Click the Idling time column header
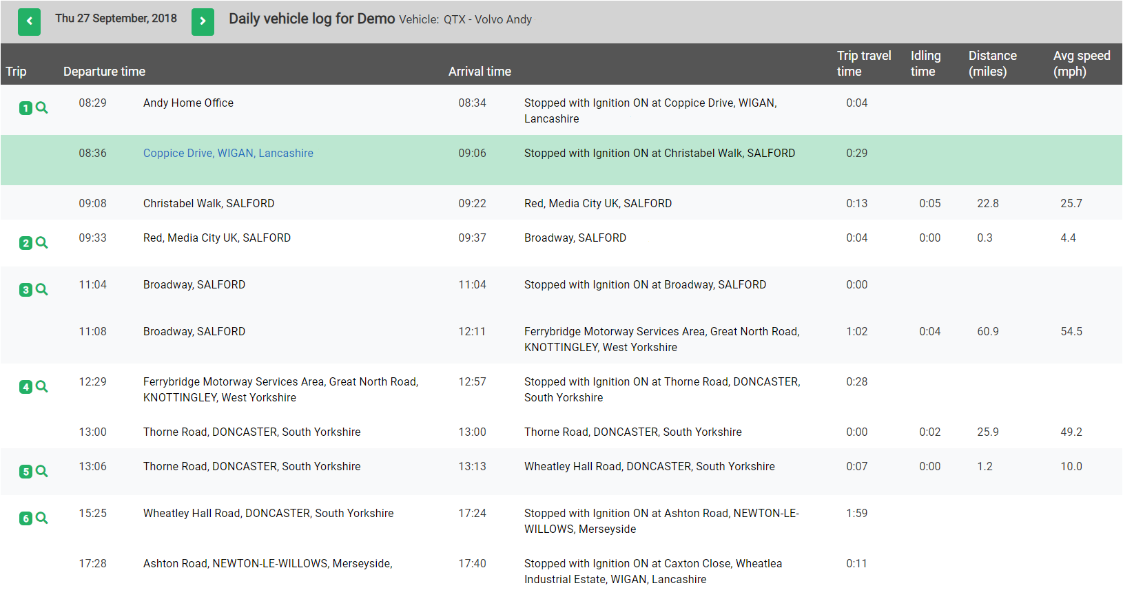This screenshot has height=610, width=1123. pyautogui.click(x=925, y=63)
